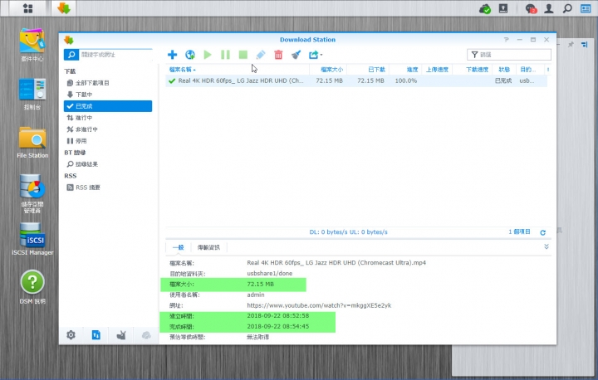The image size is (598, 380).
Task: Switch to the Transfer info tab
Action: pos(208,247)
